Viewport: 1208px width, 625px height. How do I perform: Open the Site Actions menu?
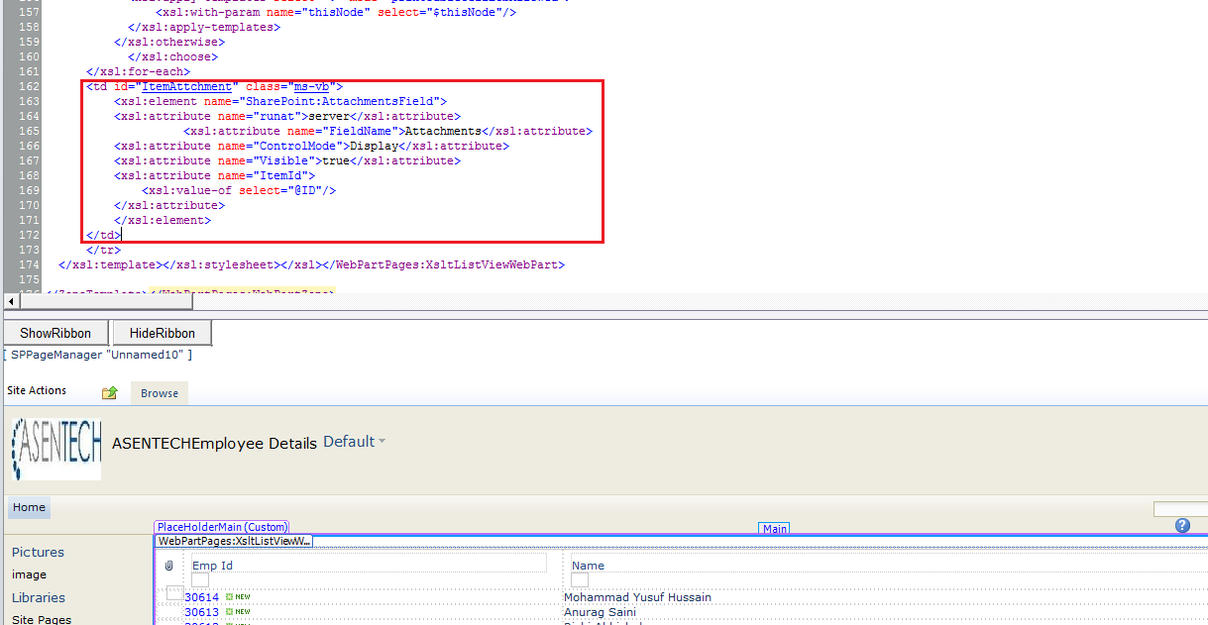click(36, 391)
